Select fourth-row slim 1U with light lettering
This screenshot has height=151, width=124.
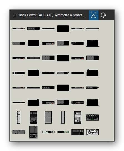pyautogui.click(x=48, y=73)
